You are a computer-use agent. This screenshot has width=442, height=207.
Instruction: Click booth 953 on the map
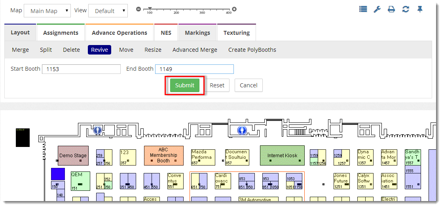coord(270,177)
